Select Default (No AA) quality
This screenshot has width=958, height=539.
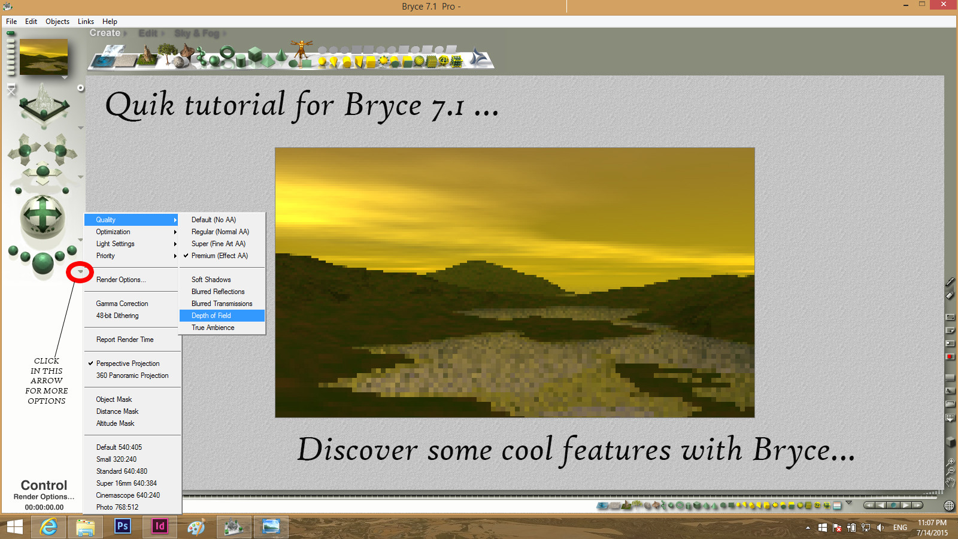222,220
